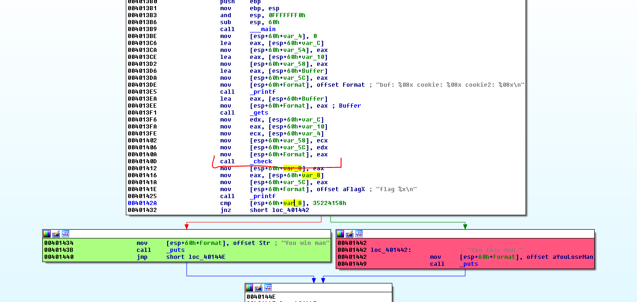Click the color icon on the bottom loc_40144E node

click(249, 288)
